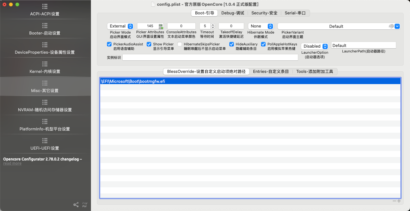Select the BlessOverride-设置自定义启动项绝对路径 tab
This screenshot has width=410, height=211.
point(206,72)
